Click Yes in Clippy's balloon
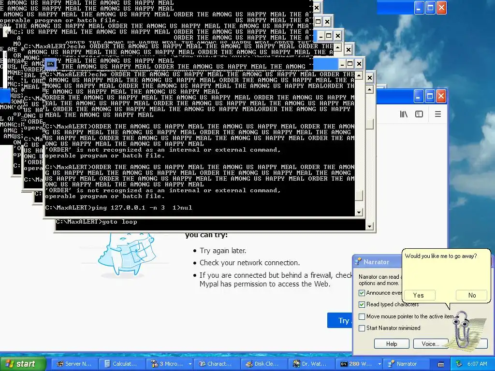This screenshot has width=495, height=371. 419,295
